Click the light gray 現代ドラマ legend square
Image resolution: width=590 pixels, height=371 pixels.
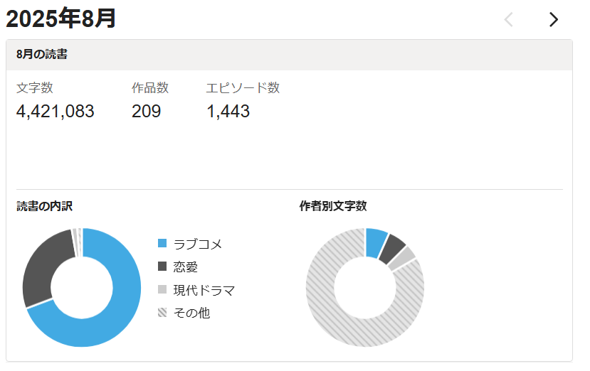point(162,289)
